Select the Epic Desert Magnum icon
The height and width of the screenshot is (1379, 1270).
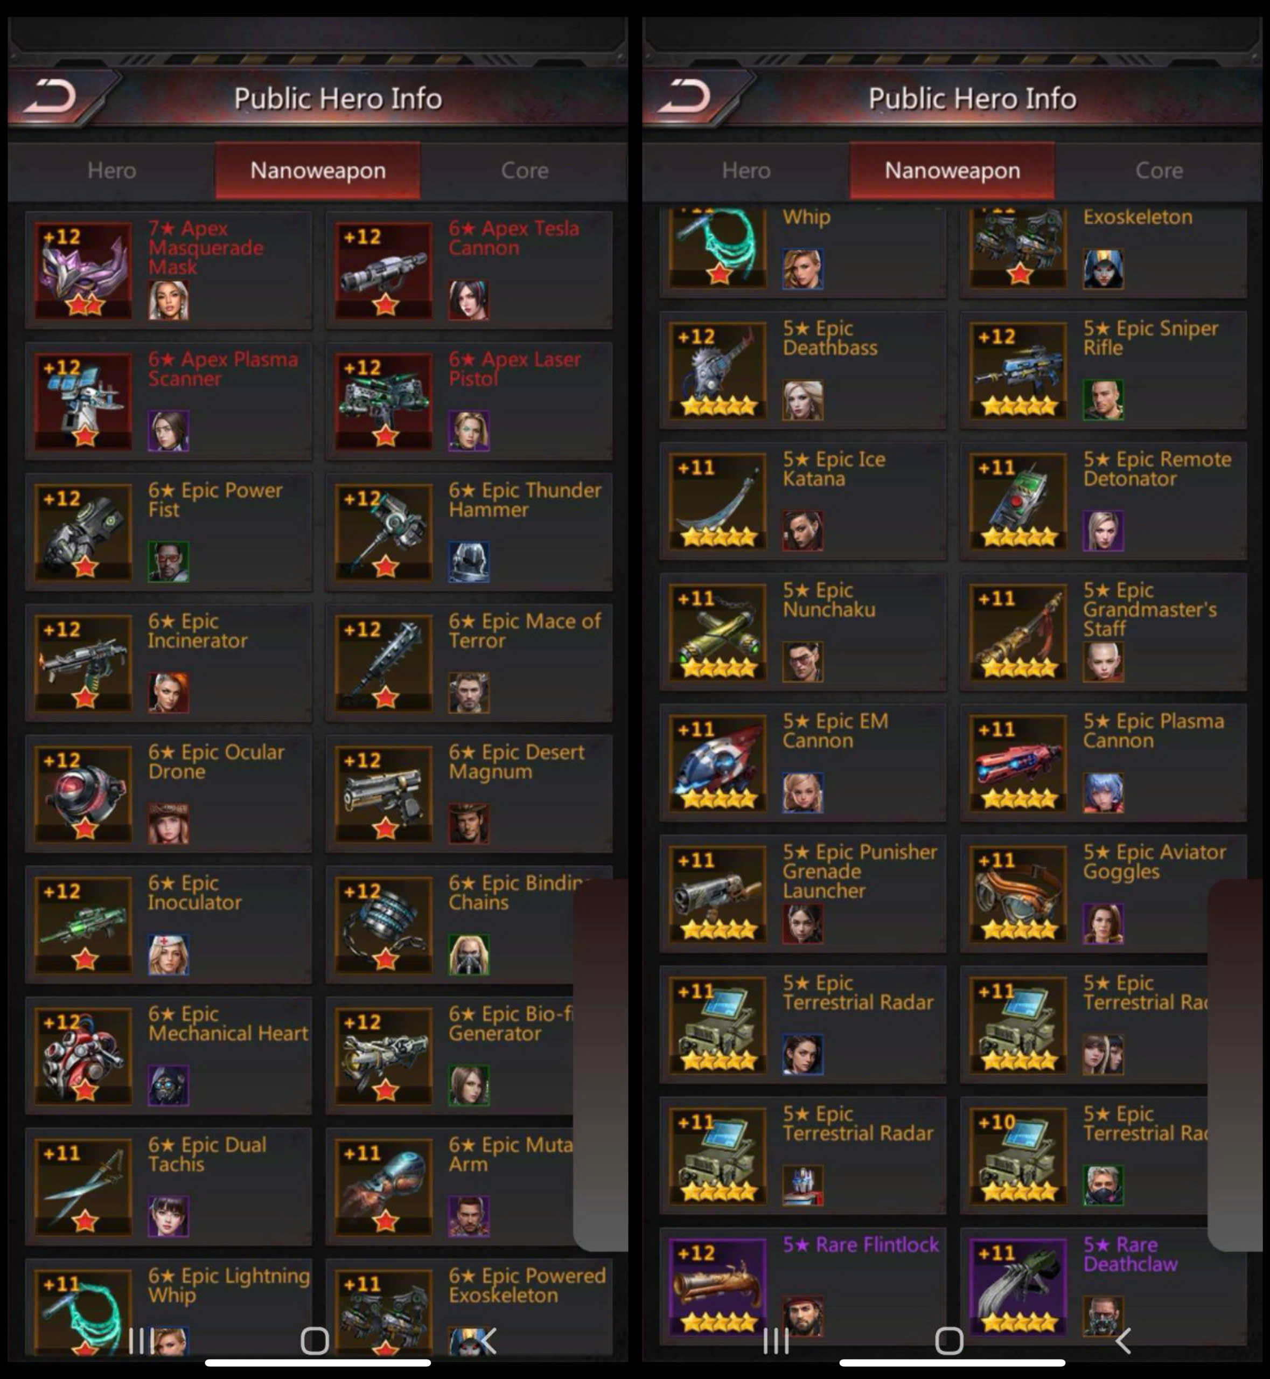pos(383,793)
